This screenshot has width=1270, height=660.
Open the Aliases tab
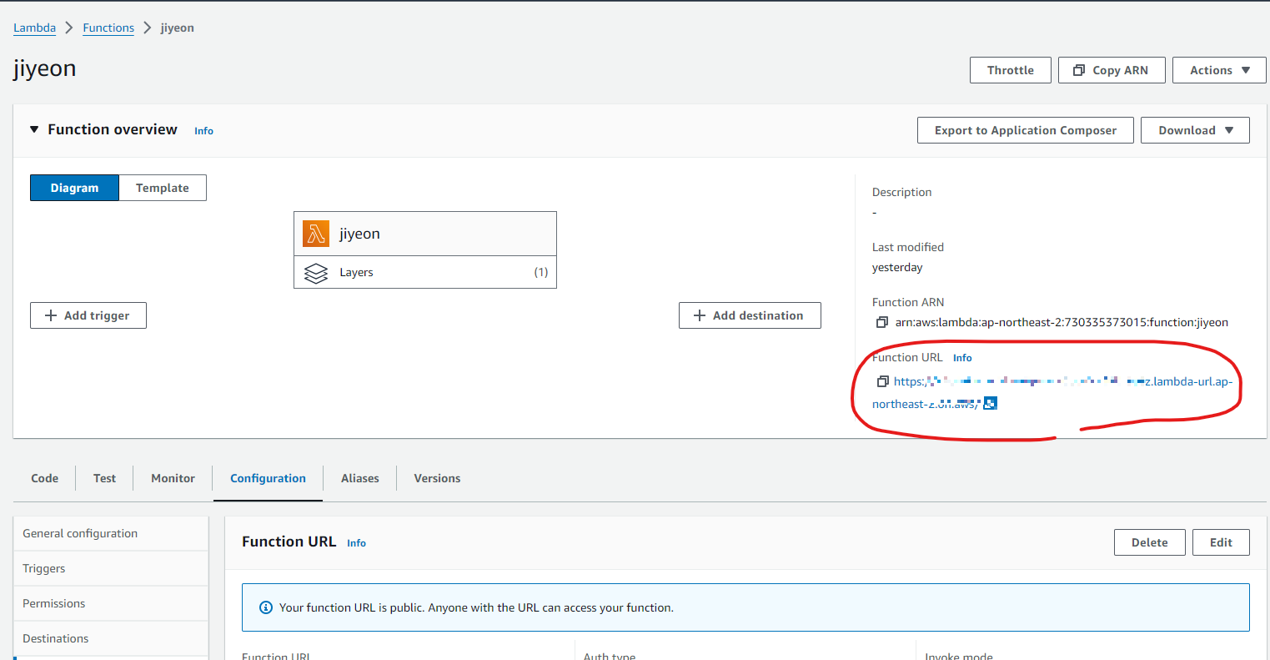(x=359, y=478)
